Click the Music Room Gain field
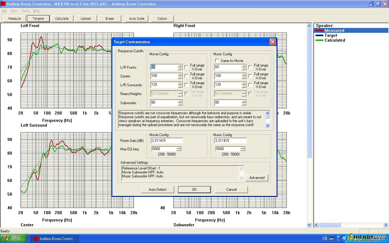 coord(231,141)
